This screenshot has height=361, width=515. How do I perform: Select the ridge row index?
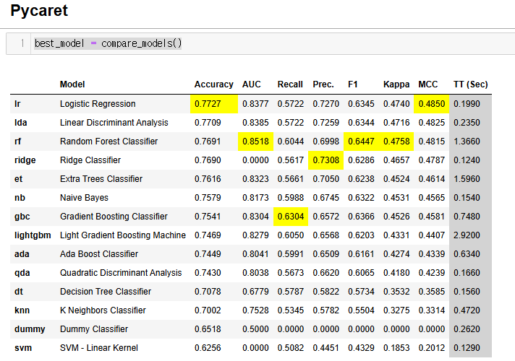25,160
